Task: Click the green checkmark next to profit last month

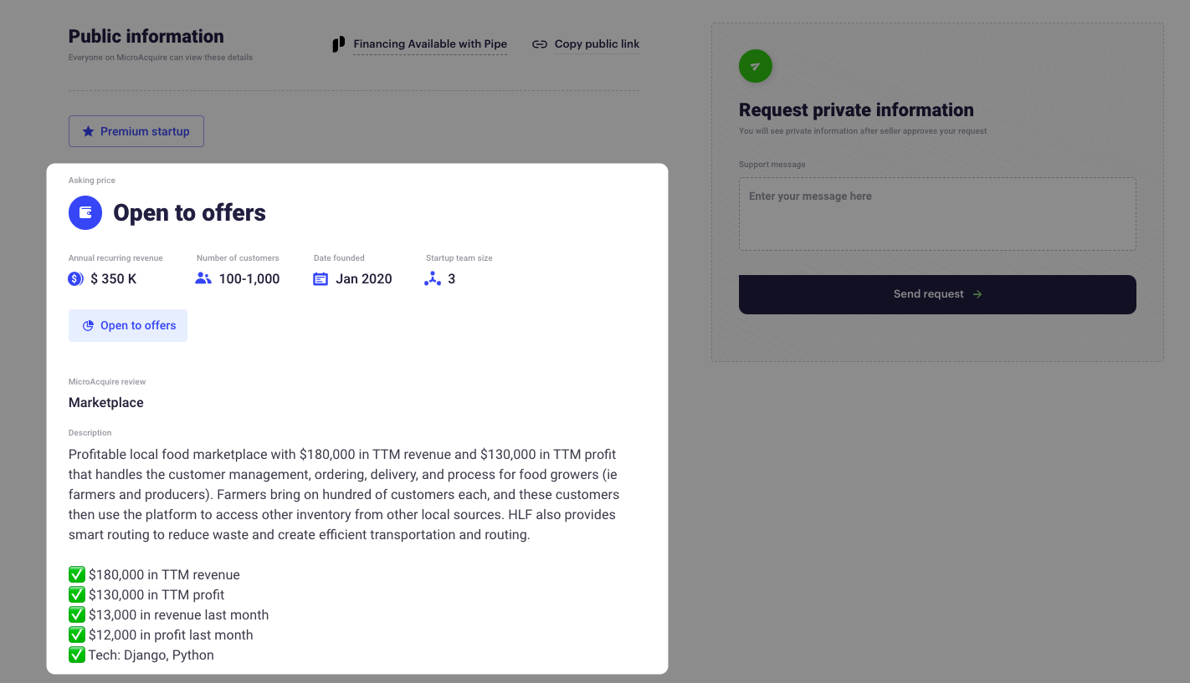Action: pos(77,635)
